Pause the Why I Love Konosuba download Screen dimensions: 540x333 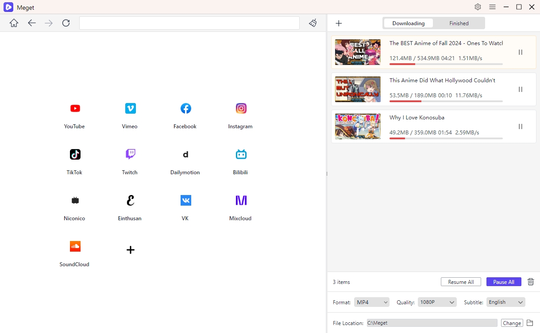pyautogui.click(x=521, y=126)
